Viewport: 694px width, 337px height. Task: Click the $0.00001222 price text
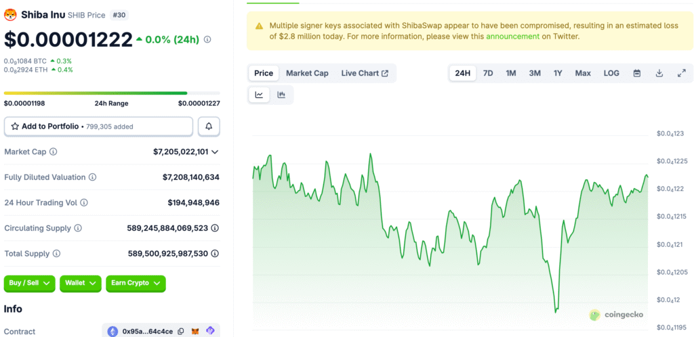pyautogui.click(x=68, y=39)
